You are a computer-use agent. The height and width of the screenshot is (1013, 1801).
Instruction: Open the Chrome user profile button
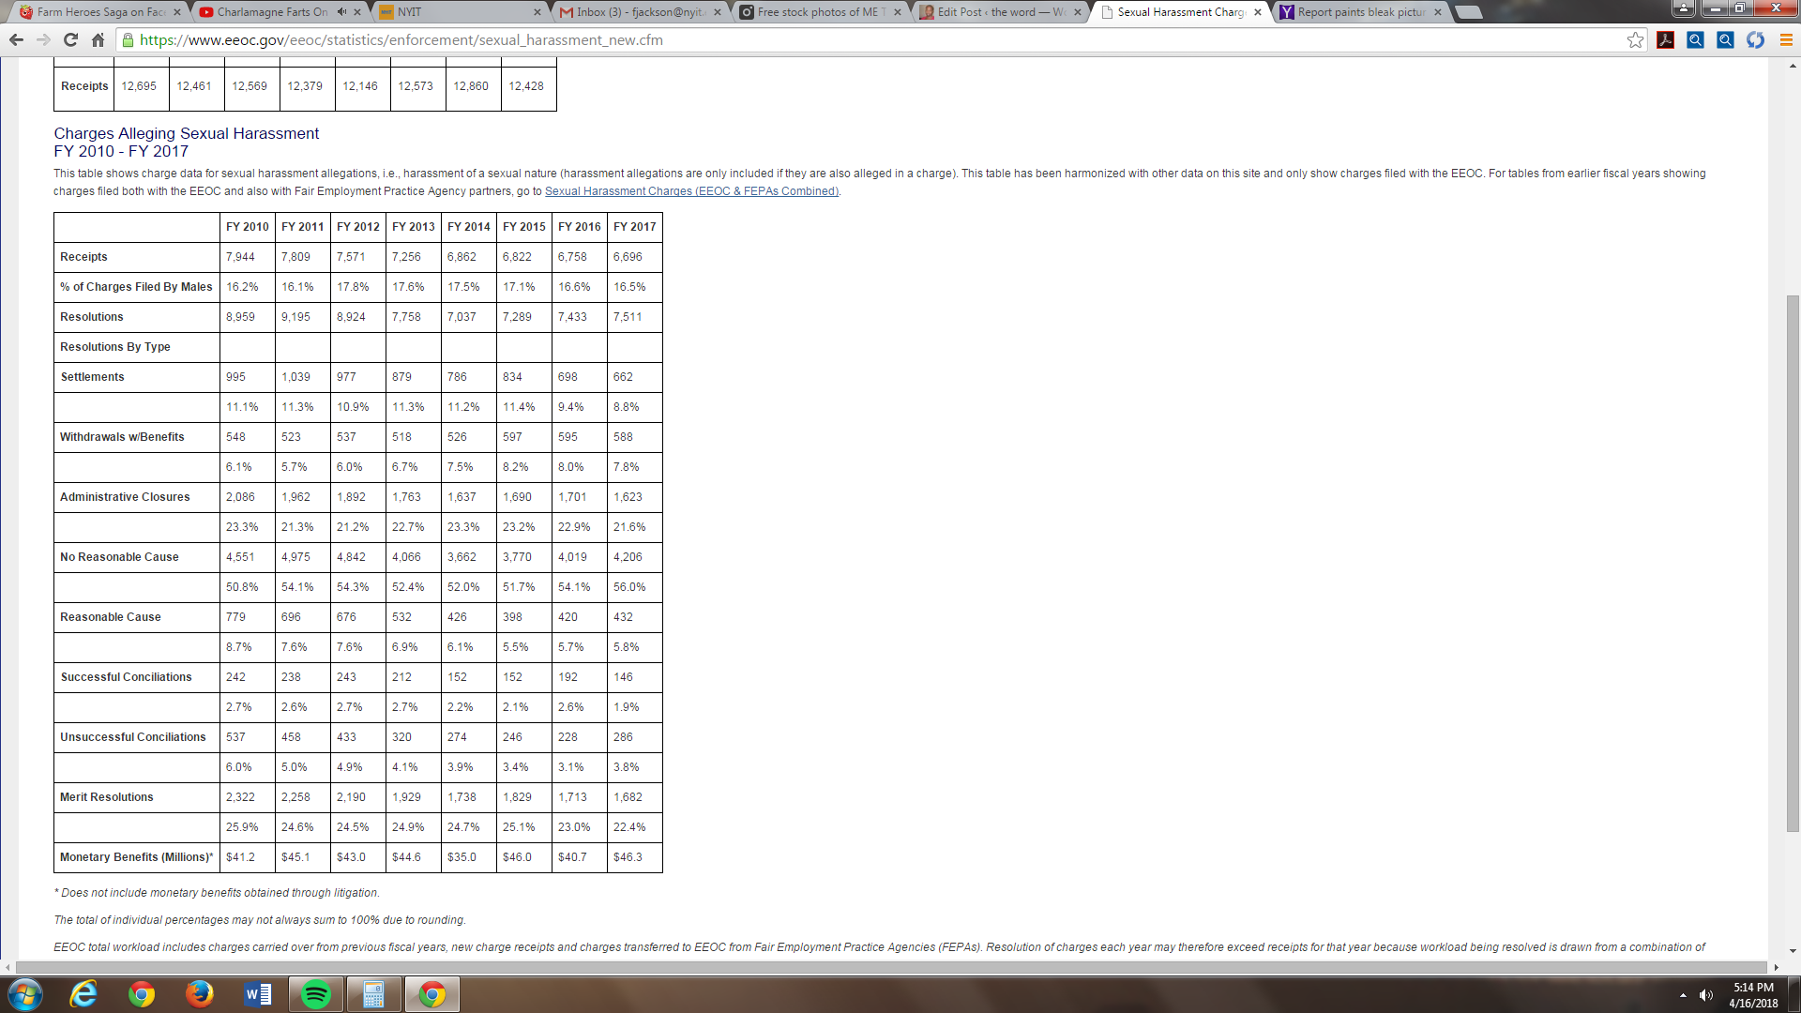pos(1683,8)
